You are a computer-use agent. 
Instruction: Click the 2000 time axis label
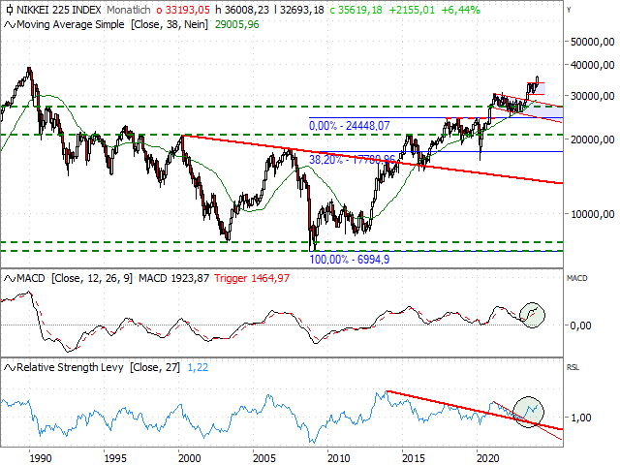pos(190,458)
